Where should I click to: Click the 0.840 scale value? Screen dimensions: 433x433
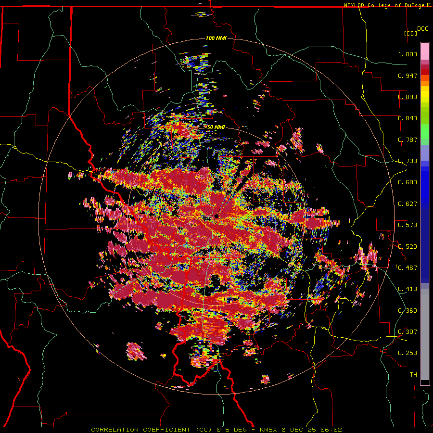coord(408,118)
